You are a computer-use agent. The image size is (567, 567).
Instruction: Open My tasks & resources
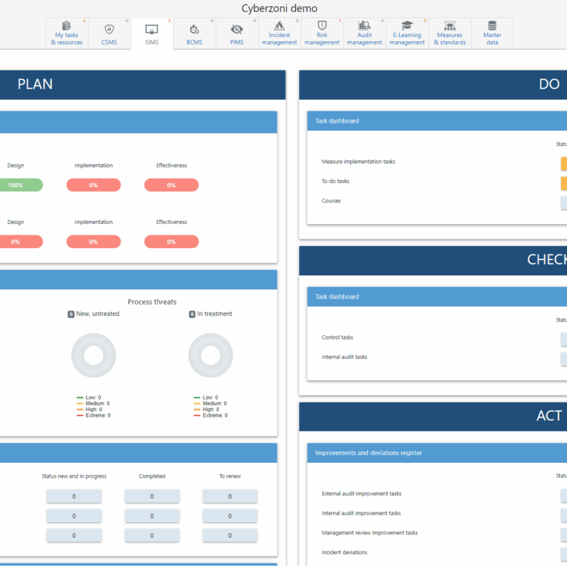(67, 33)
